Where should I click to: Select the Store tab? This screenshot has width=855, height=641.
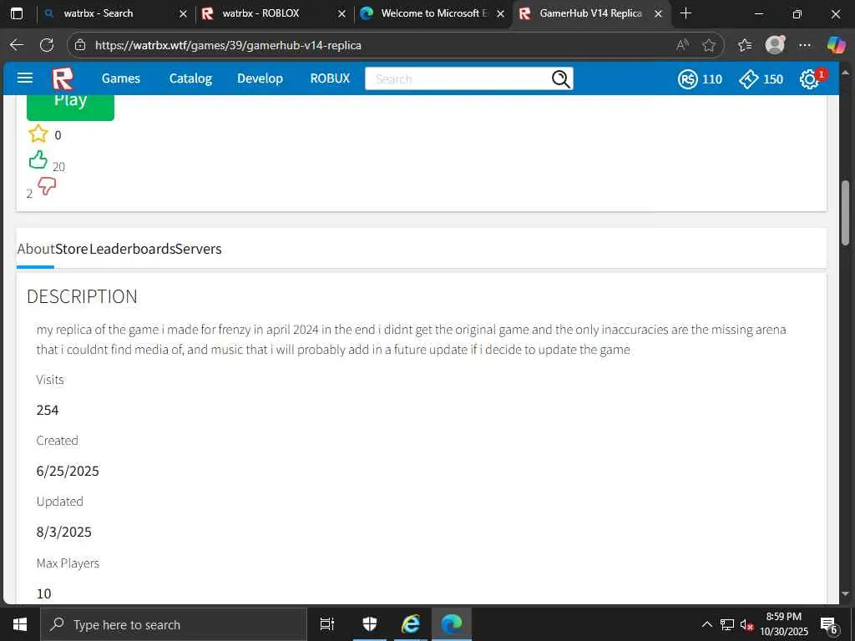(72, 249)
